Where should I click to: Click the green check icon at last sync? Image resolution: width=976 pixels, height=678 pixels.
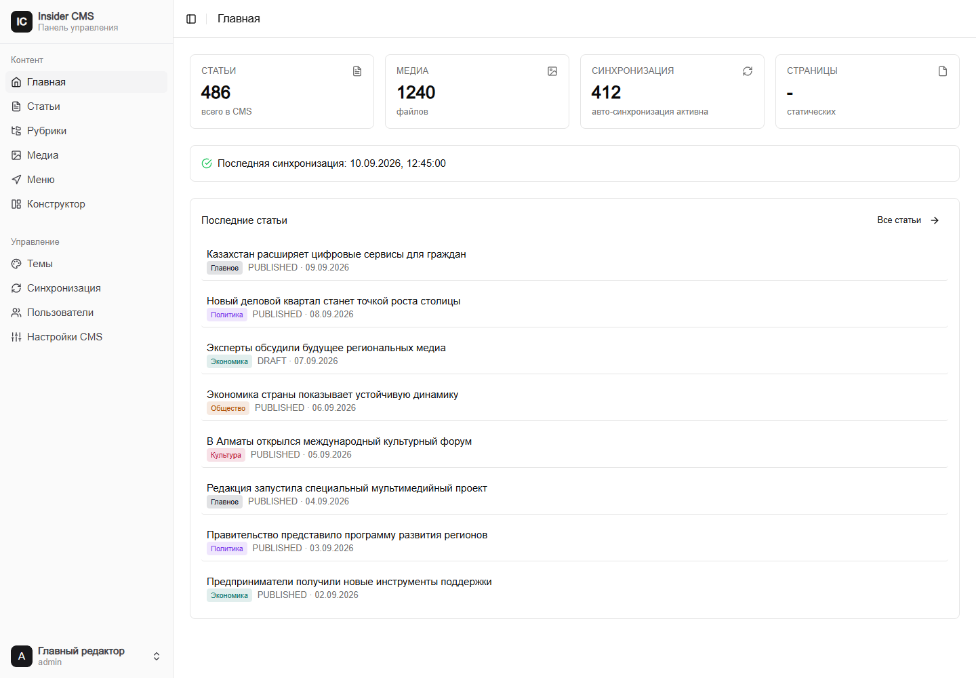coord(207,163)
